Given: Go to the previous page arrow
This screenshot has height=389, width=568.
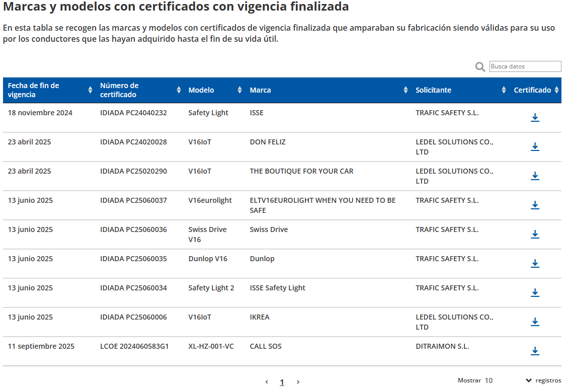Looking at the screenshot, I should point(267,382).
